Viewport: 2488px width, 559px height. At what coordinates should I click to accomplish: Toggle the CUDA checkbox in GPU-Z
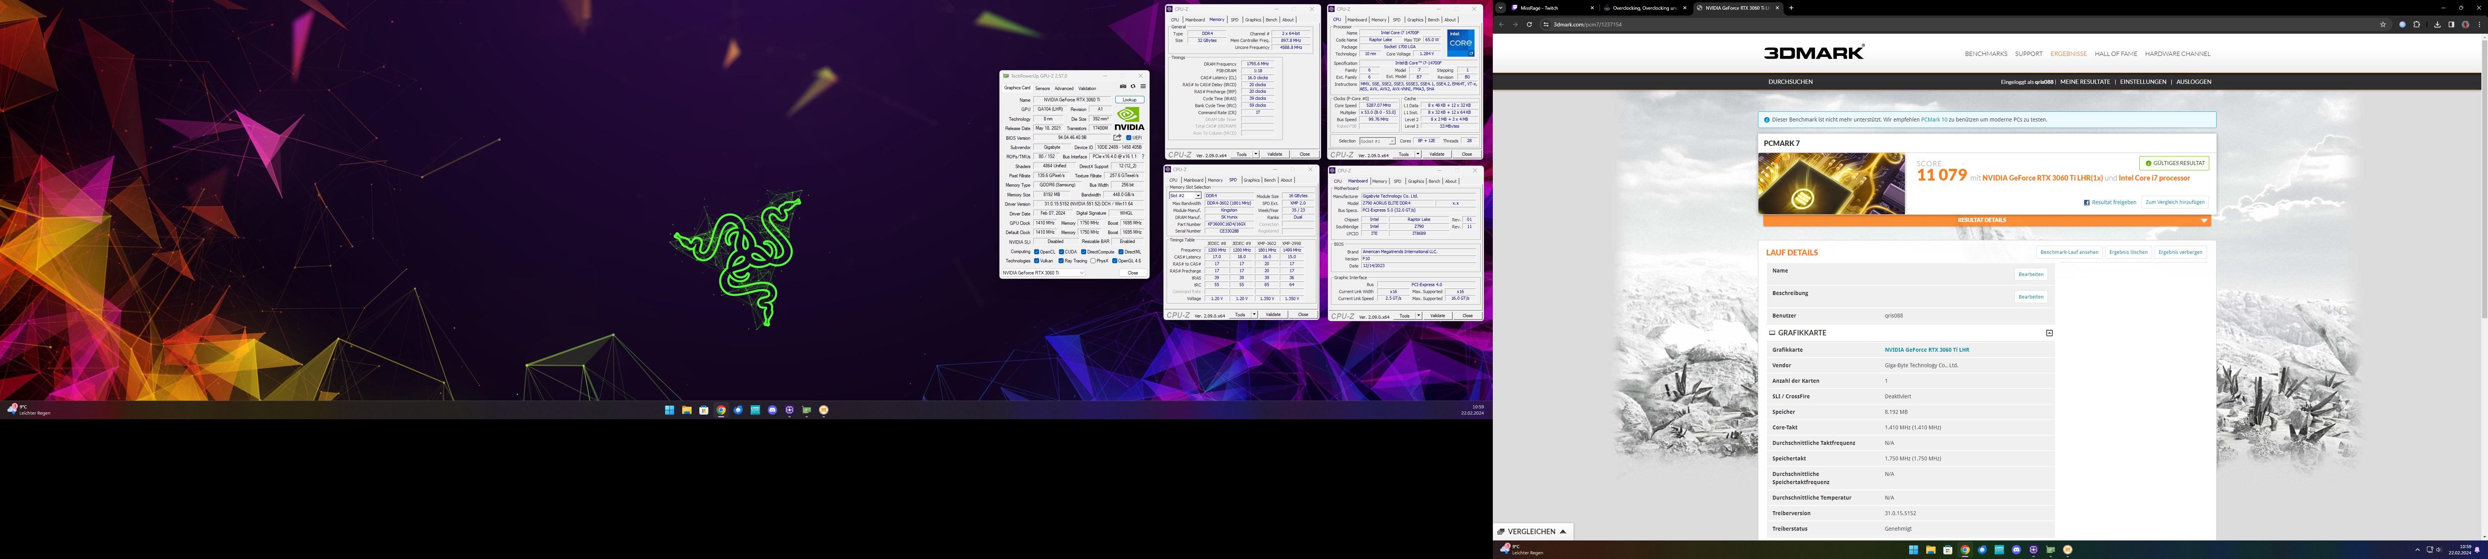(1061, 252)
